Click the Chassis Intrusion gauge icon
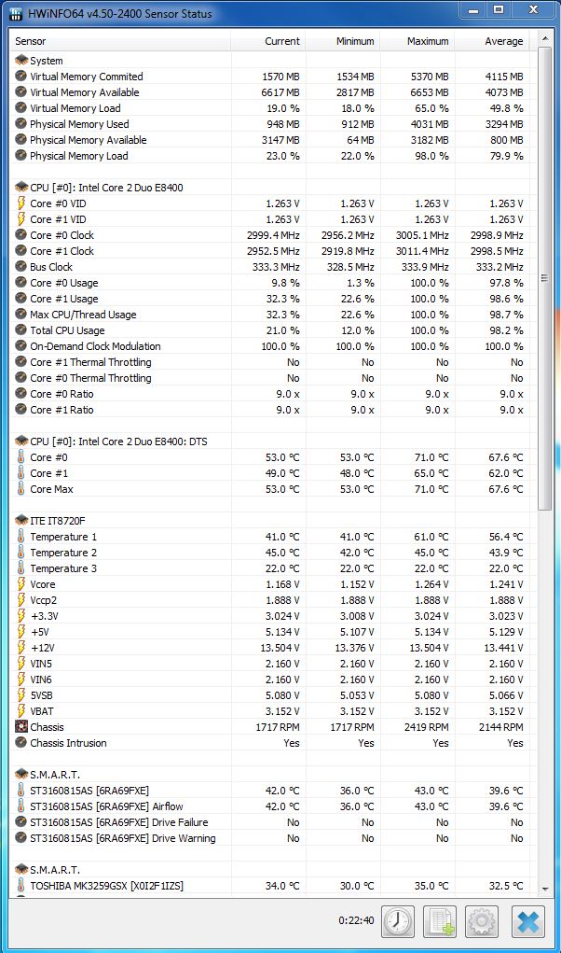The width and height of the screenshot is (561, 953). coord(21,743)
